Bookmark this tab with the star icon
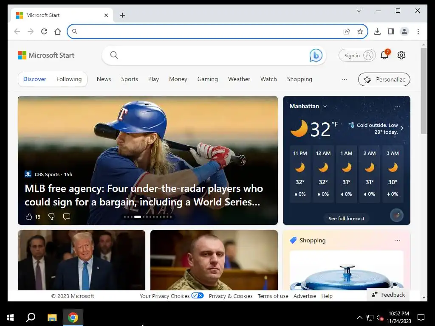This screenshot has height=326, width=435. coord(360,31)
